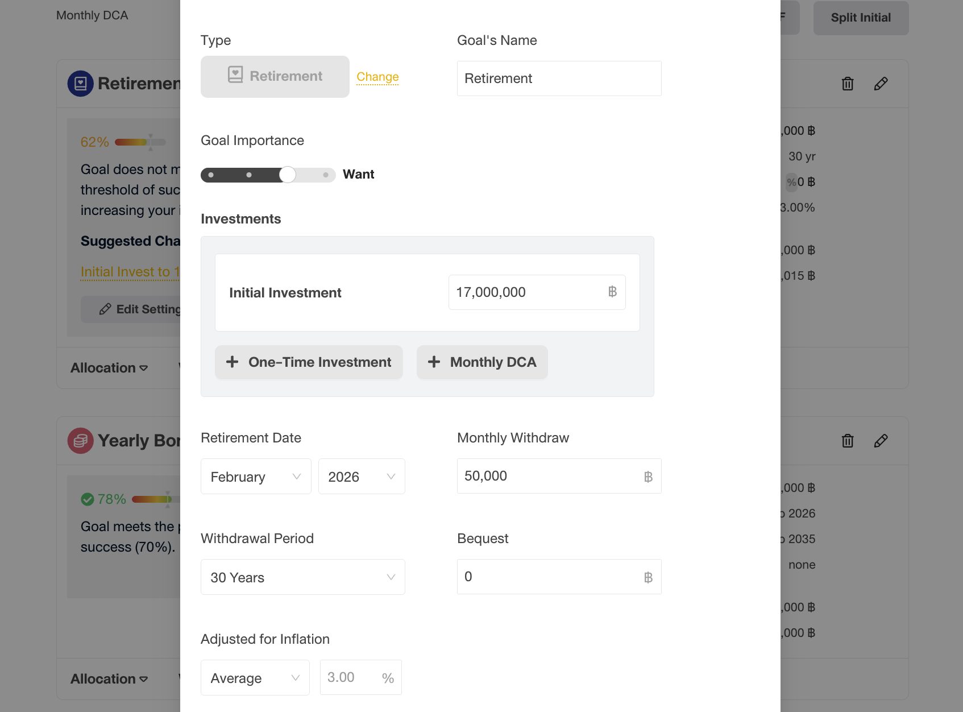Image resolution: width=963 pixels, height=712 pixels.
Task: Click the Yearly goal coins badge icon
Action: 81,441
